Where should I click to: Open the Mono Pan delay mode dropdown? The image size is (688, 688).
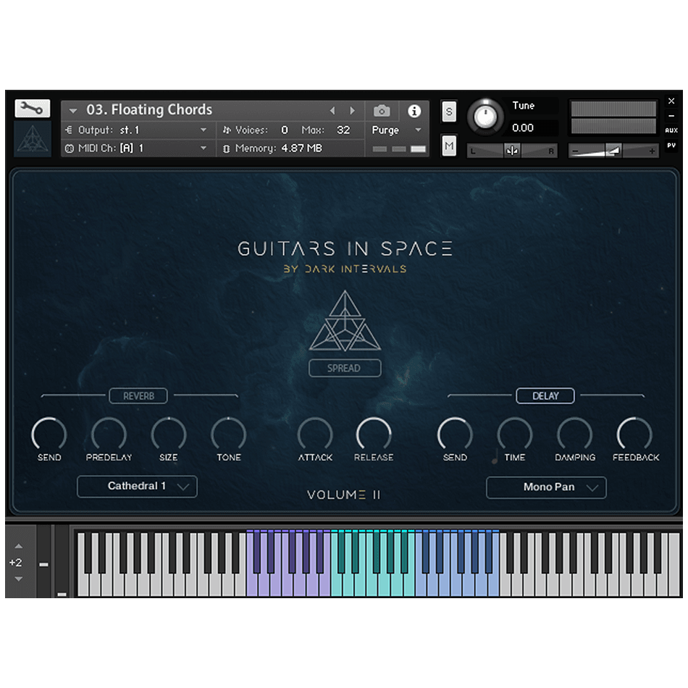546,487
